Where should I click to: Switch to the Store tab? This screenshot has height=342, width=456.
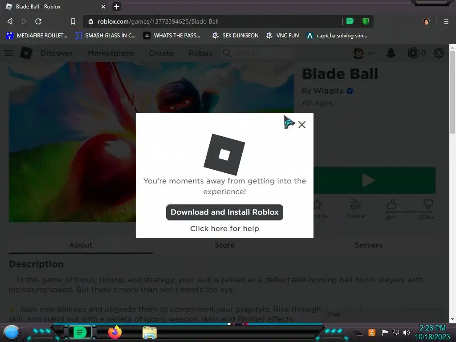coord(224,245)
